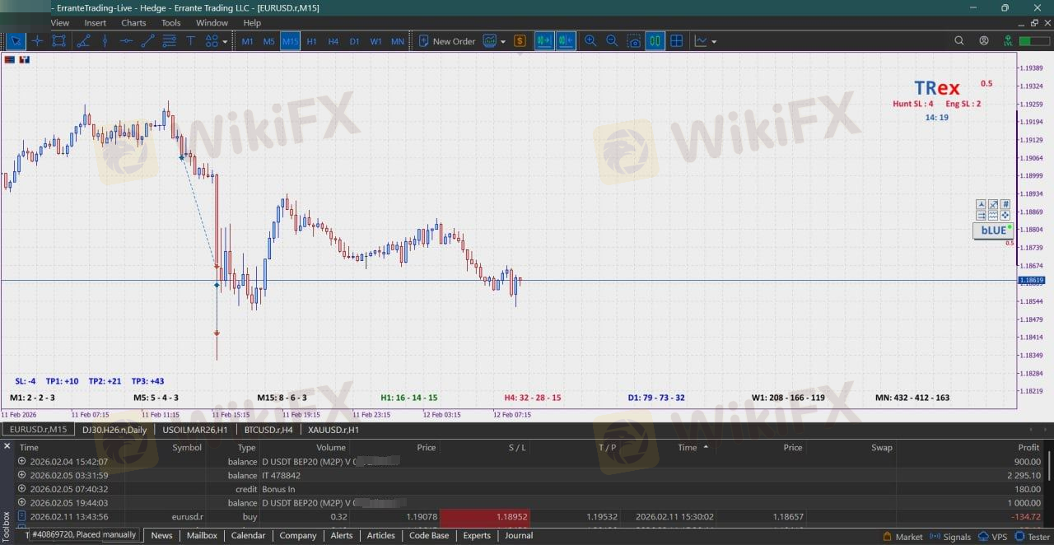Toggle chart shift from right edge
The width and height of the screenshot is (1054, 545).
[x=566, y=41]
